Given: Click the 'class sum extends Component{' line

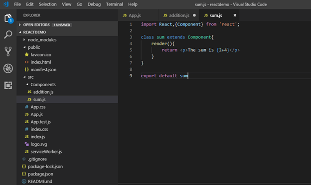Looking at the screenshot, I should coord(177,37).
